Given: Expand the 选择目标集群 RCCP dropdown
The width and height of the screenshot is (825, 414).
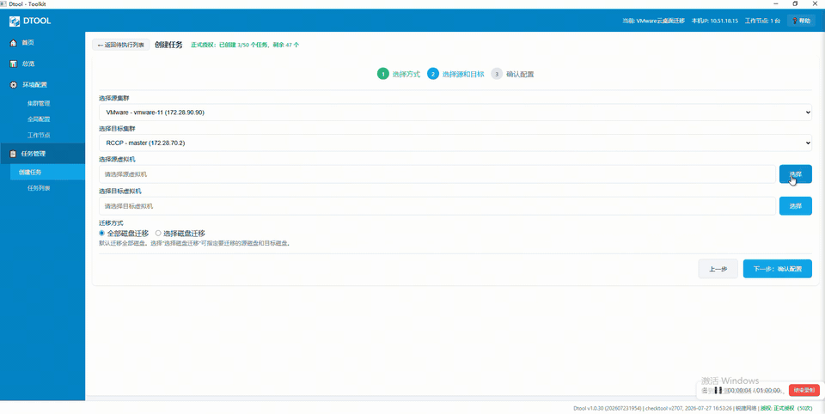Looking at the screenshot, I should click(x=455, y=143).
